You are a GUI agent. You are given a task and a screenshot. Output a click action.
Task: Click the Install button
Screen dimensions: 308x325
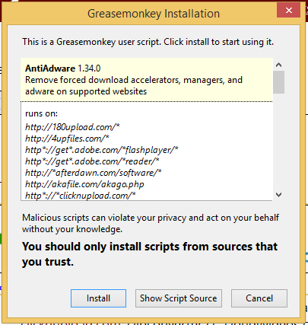[x=98, y=298]
